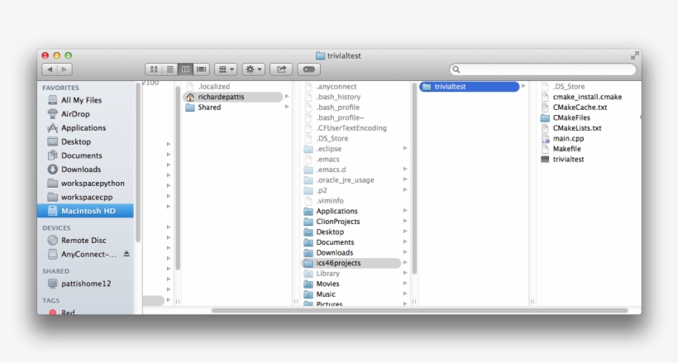Go back with the Finder back arrow

coord(50,69)
